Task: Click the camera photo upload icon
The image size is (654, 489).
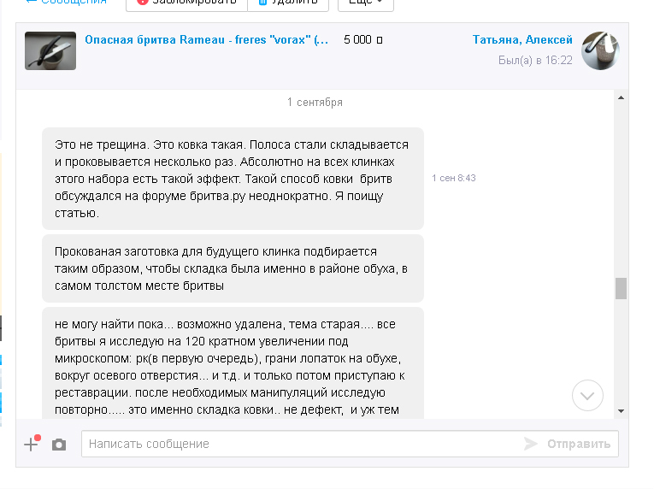Action: [59, 445]
